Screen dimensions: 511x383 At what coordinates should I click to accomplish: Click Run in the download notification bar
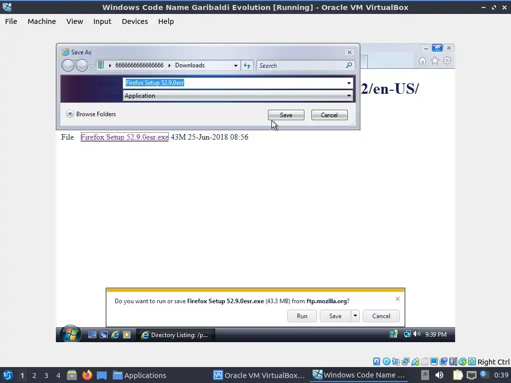[x=302, y=316]
